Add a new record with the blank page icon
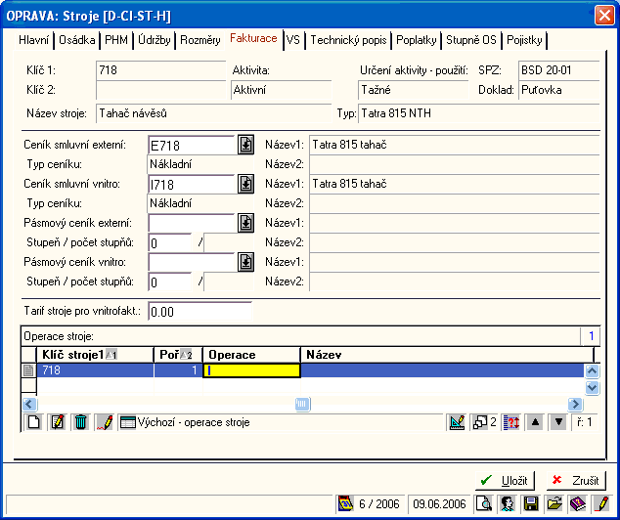Image resolution: width=620 pixels, height=520 pixels. pos(34,422)
